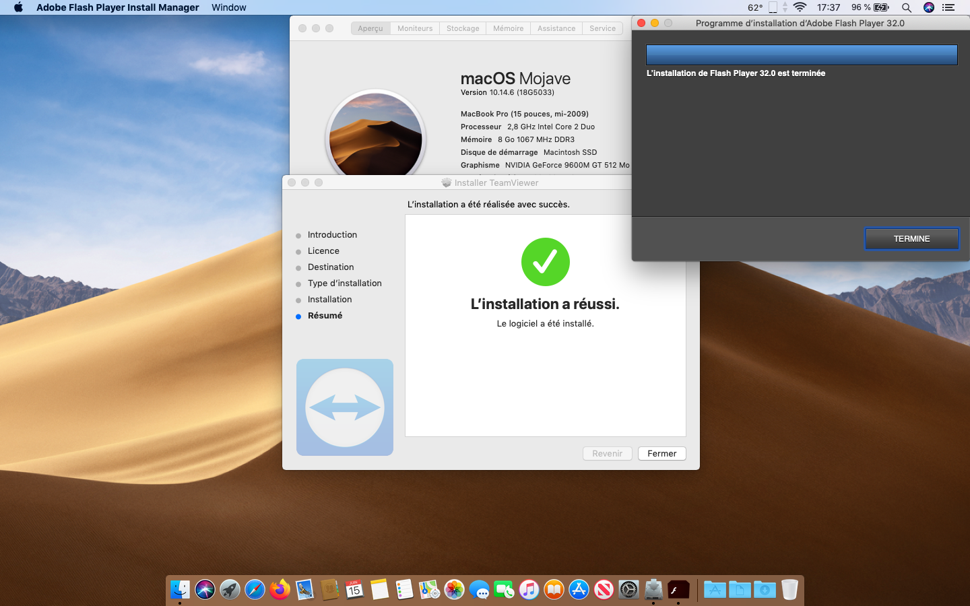The height and width of the screenshot is (606, 970).
Task: Switch to the Mémoire tab
Action: pyautogui.click(x=508, y=28)
